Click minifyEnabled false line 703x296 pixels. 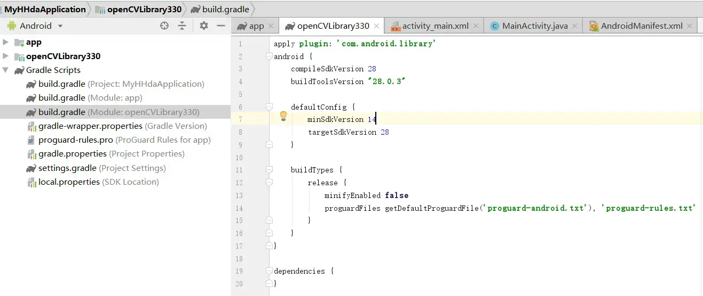[366, 195]
